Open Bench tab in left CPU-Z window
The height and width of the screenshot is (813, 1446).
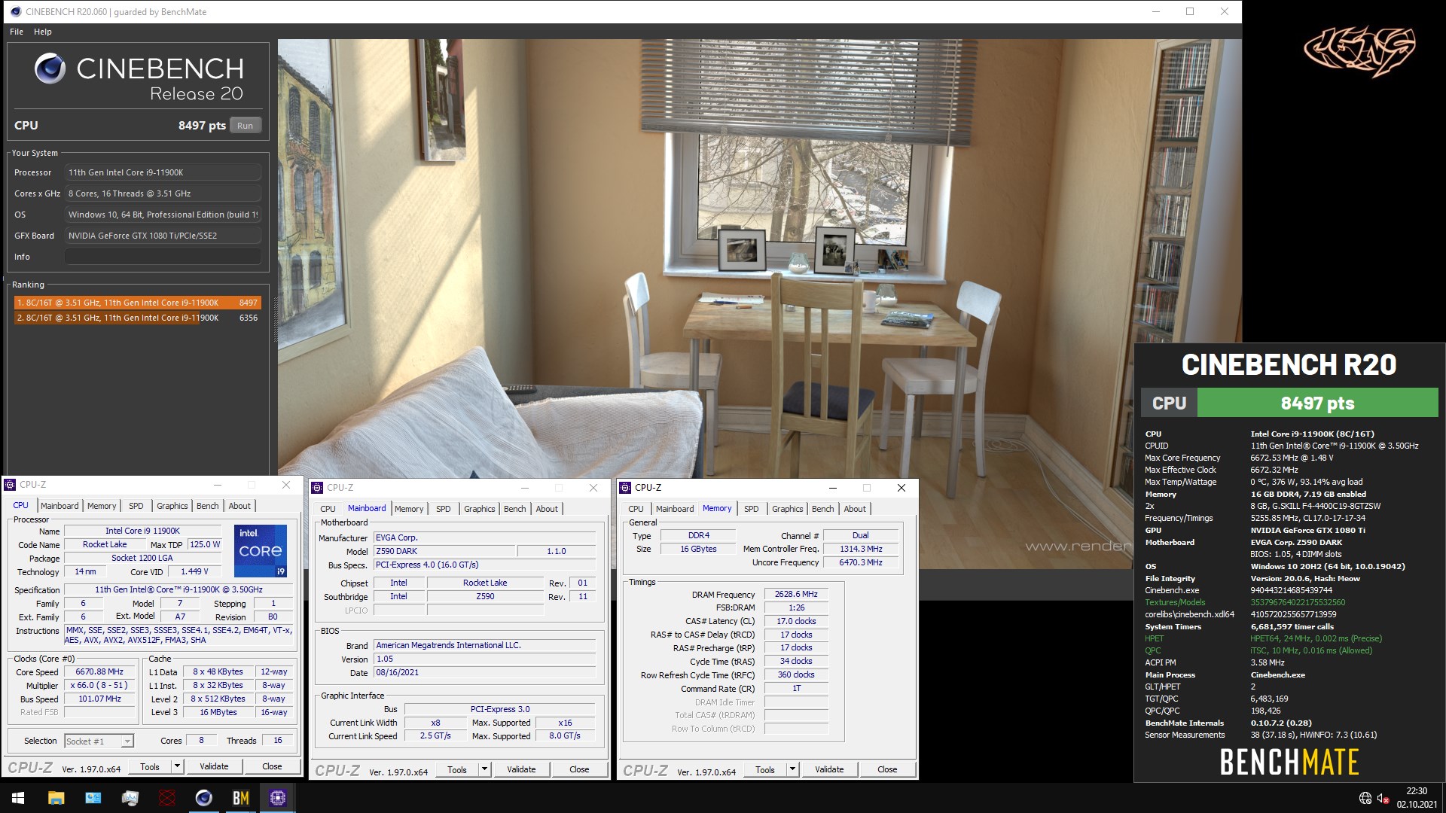[207, 506]
